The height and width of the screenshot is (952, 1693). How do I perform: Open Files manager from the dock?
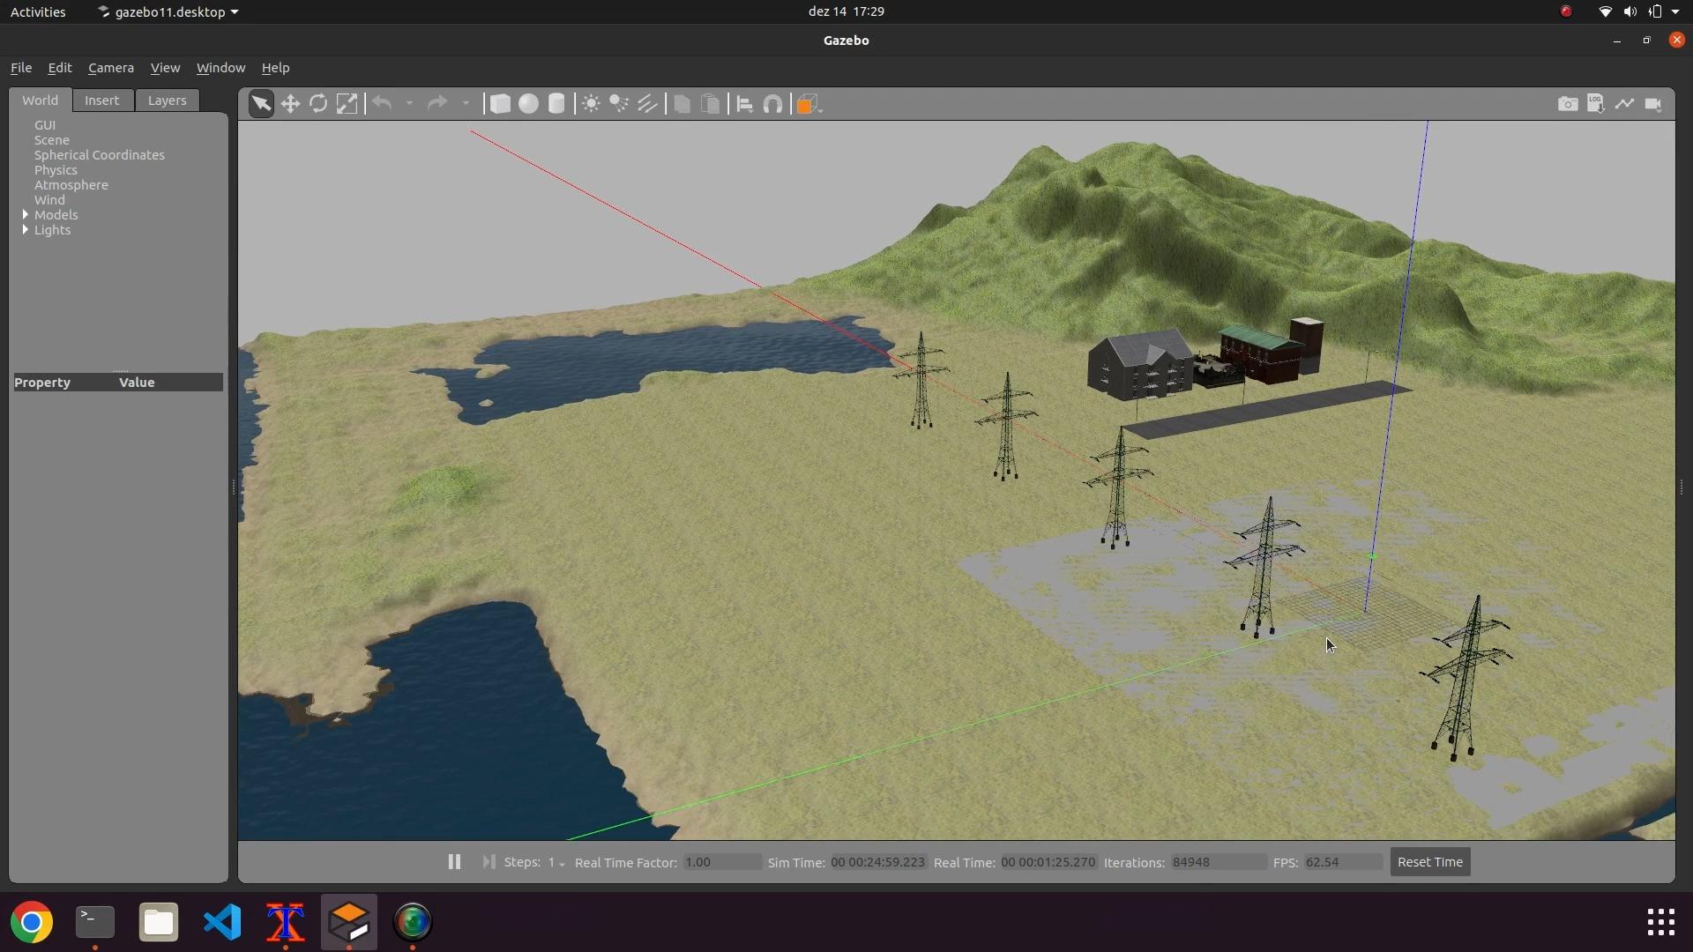pos(159,923)
